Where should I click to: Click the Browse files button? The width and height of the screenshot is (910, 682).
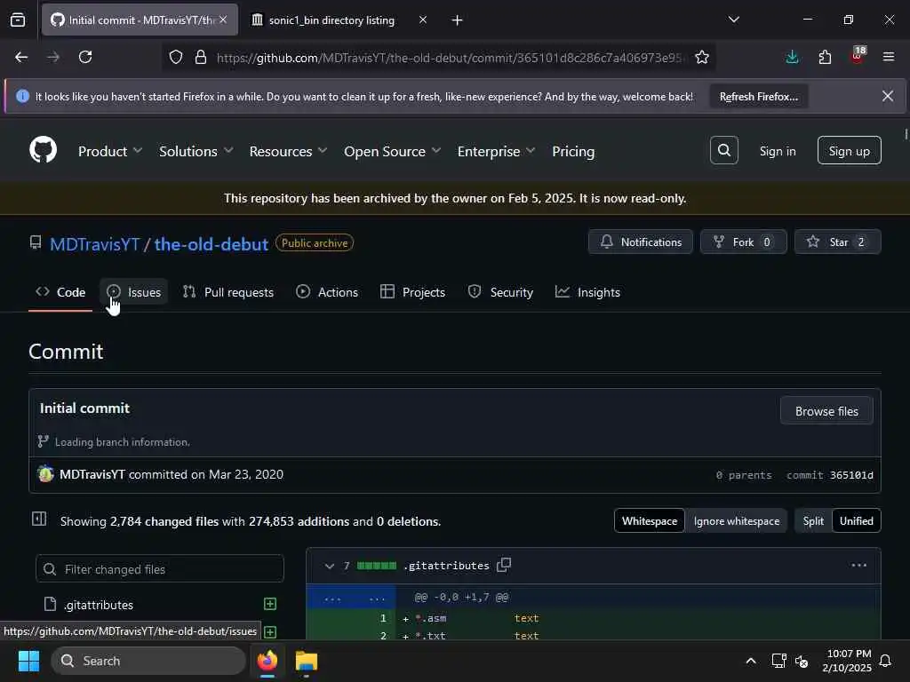coord(826,410)
